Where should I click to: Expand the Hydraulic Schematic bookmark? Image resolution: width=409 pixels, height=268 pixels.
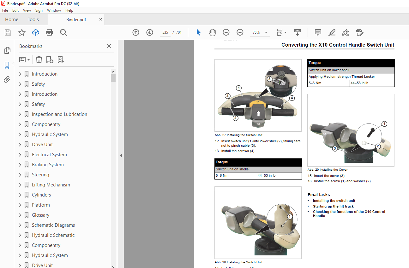(20, 235)
